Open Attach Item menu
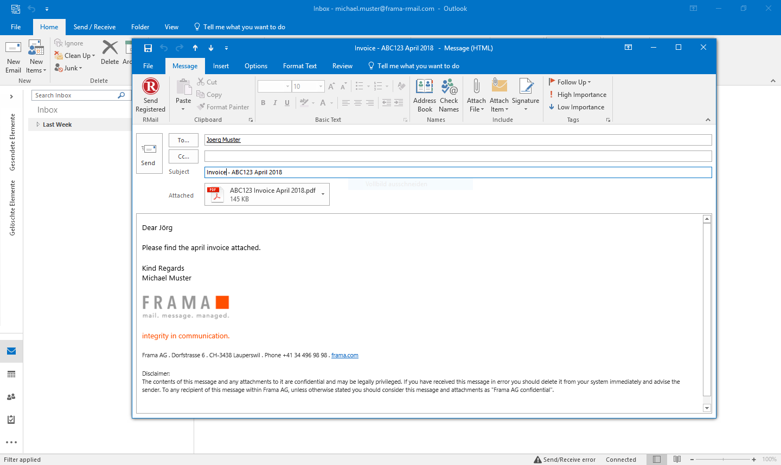Viewport: 781px width, 465px height. [x=499, y=96]
